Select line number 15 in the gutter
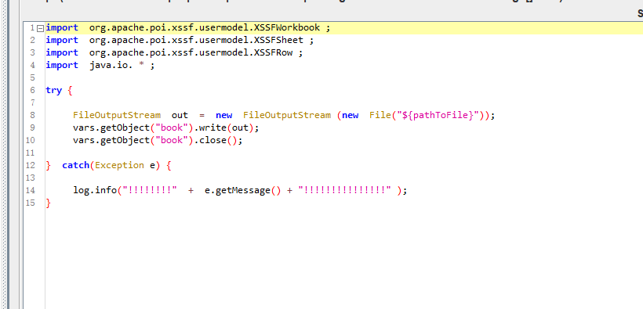The width and height of the screenshot is (643, 309). point(30,203)
